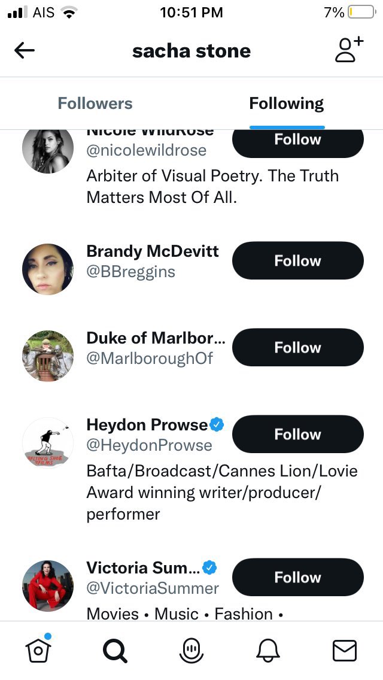Image resolution: width=383 pixels, height=680 pixels.
Task: Follow Heydon Prowse
Action: click(x=297, y=435)
